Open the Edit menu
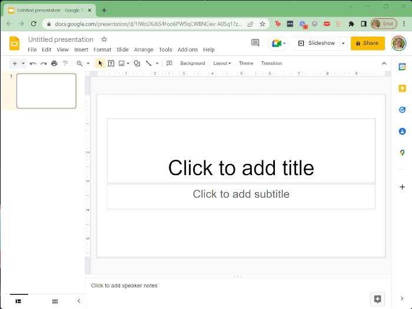Viewport: 412px width, 309px height. 46,50
